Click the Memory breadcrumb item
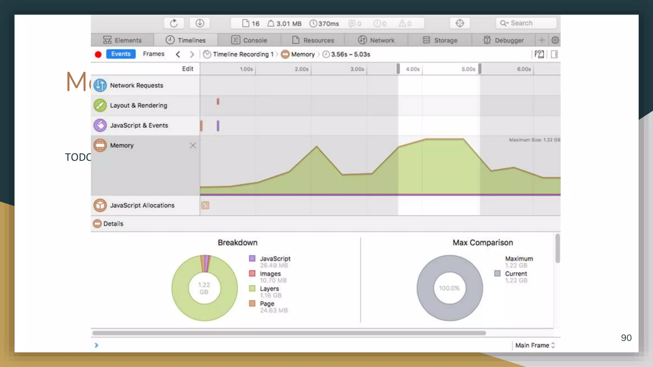The height and width of the screenshot is (367, 653). click(x=298, y=54)
